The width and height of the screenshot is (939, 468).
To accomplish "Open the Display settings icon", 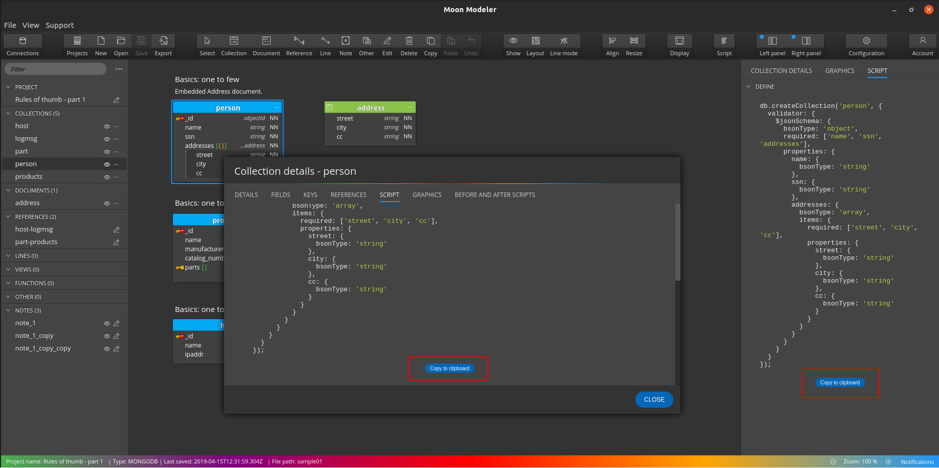I will [679, 41].
